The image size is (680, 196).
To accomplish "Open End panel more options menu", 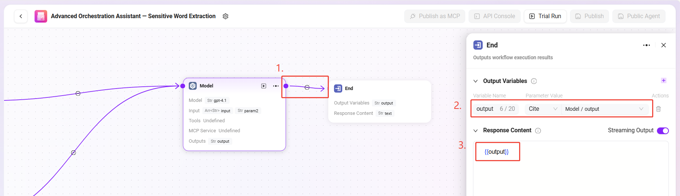I will click(x=647, y=45).
